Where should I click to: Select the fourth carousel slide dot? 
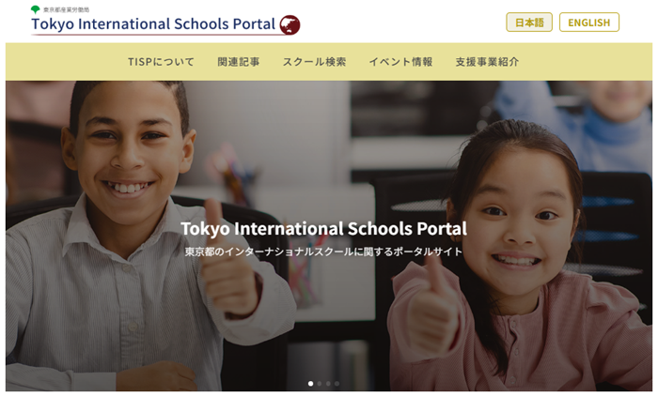[337, 384]
